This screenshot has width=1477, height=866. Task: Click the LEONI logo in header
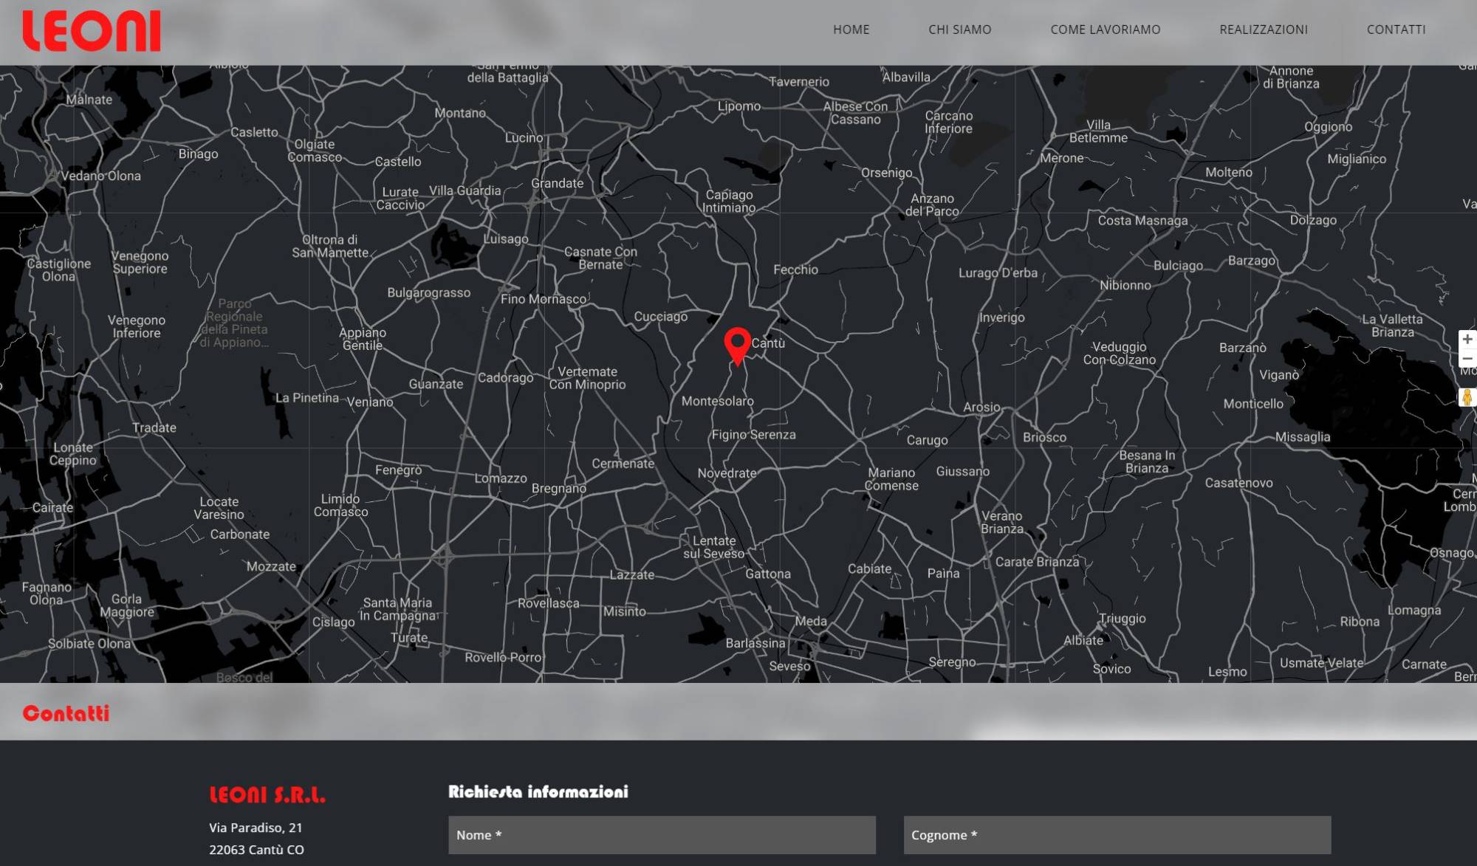pyautogui.click(x=92, y=31)
